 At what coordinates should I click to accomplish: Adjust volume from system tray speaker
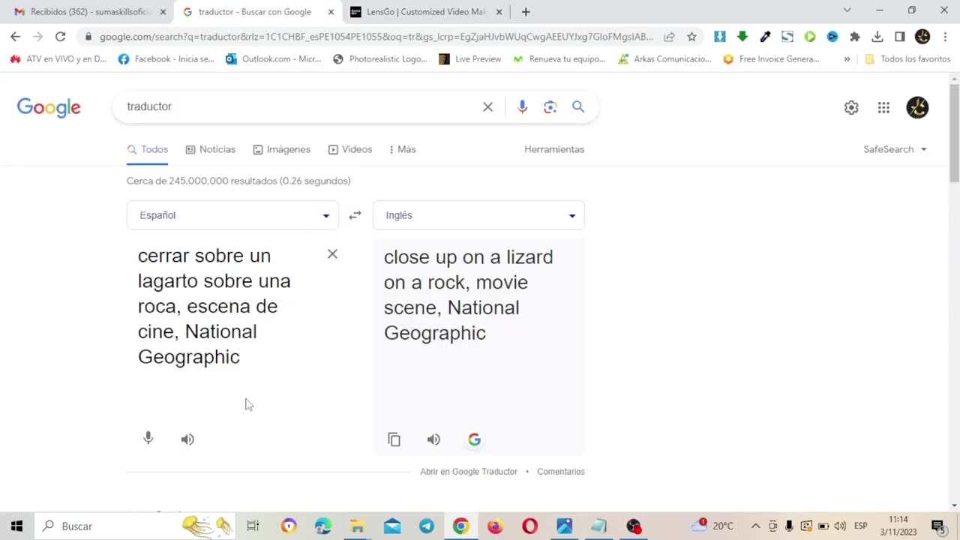point(840,526)
